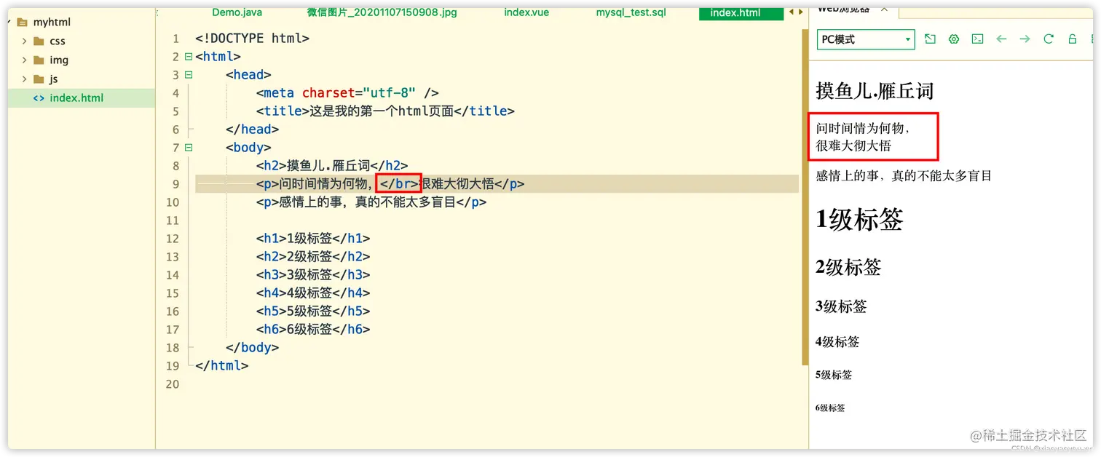Select the active index.html editor tab
Viewport: 1101px width, 457px height.
(741, 12)
